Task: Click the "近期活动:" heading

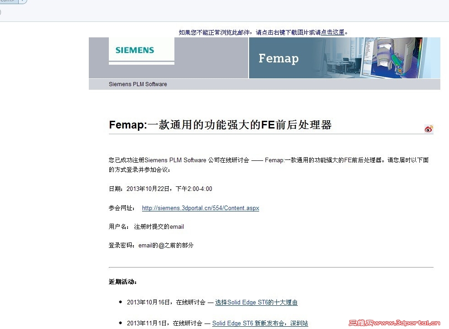Action: tap(123, 282)
